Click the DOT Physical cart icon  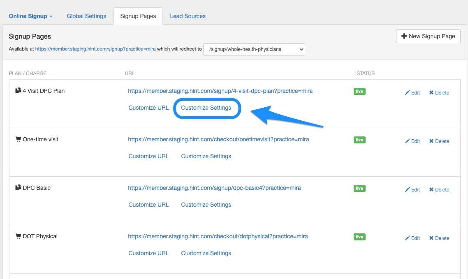click(18, 236)
